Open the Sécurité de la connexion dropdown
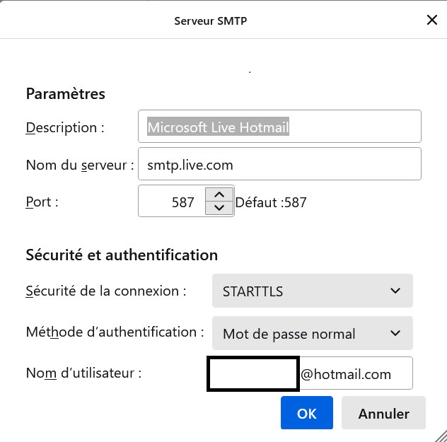447x442 pixels. pyautogui.click(x=313, y=291)
